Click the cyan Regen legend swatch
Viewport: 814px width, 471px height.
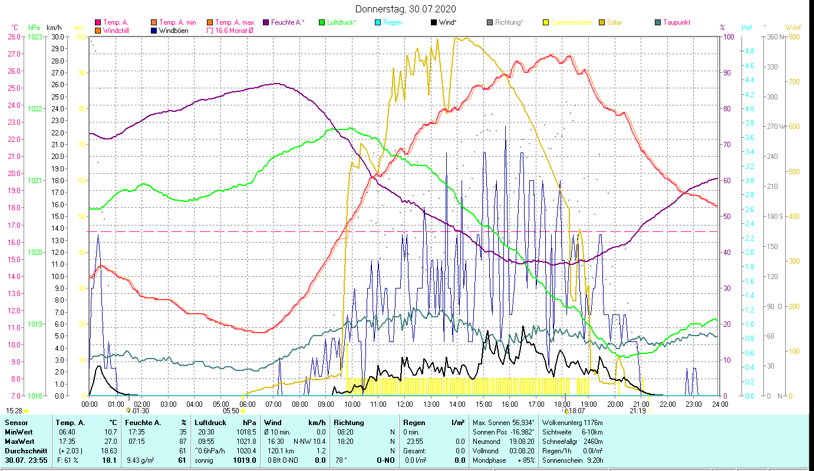coord(378,22)
